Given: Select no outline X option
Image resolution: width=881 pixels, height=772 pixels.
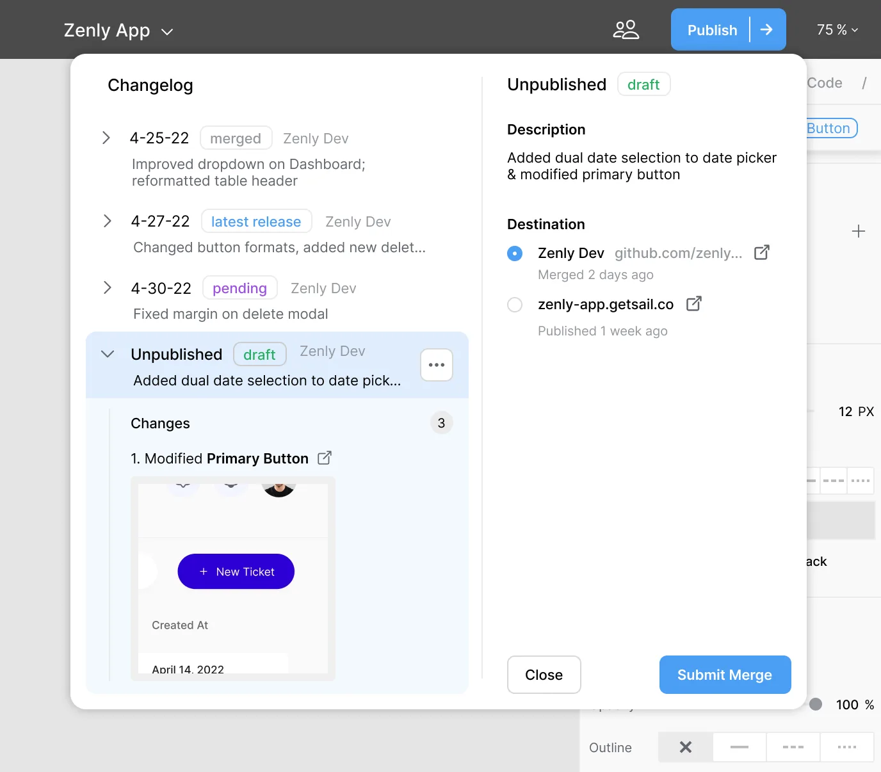Looking at the screenshot, I should click(685, 747).
